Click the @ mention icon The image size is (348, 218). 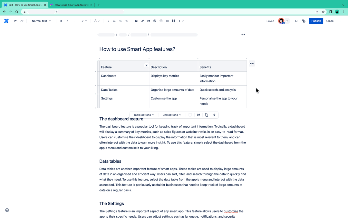155,21
